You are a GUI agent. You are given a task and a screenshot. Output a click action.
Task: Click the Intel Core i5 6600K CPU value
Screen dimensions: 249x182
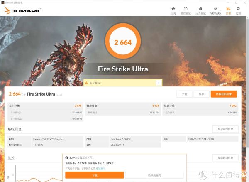120,139
